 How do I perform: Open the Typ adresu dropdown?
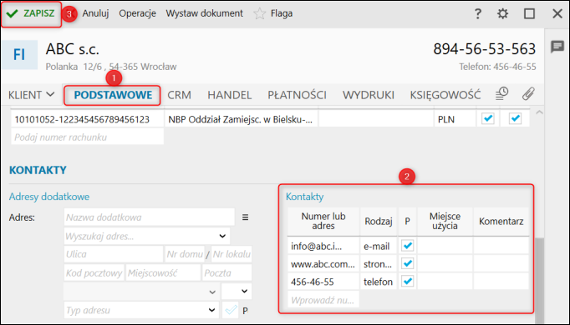[211, 310]
